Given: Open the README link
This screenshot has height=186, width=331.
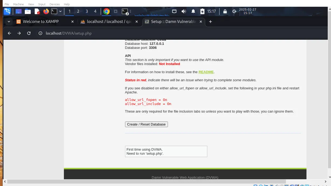Looking at the screenshot, I should click(x=206, y=72).
